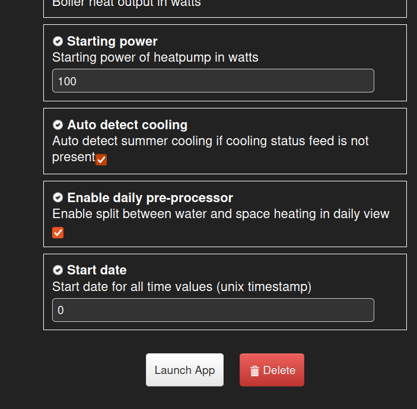This screenshot has width=417, height=409.
Task: Click the trash can icon
Action: 254,371
